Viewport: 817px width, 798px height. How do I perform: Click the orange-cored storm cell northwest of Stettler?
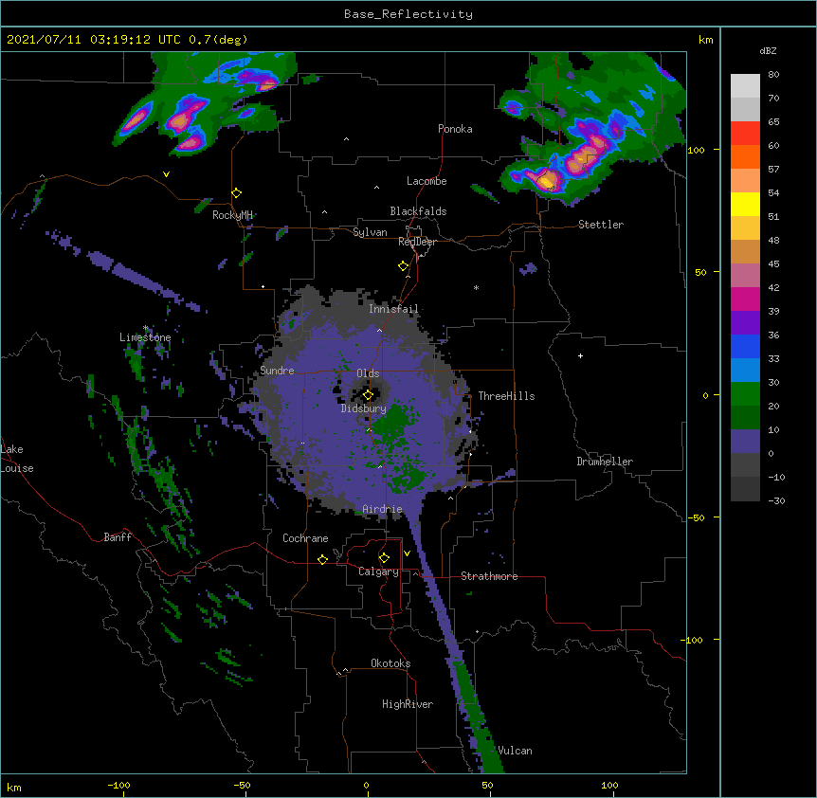(x=547, y=181)
